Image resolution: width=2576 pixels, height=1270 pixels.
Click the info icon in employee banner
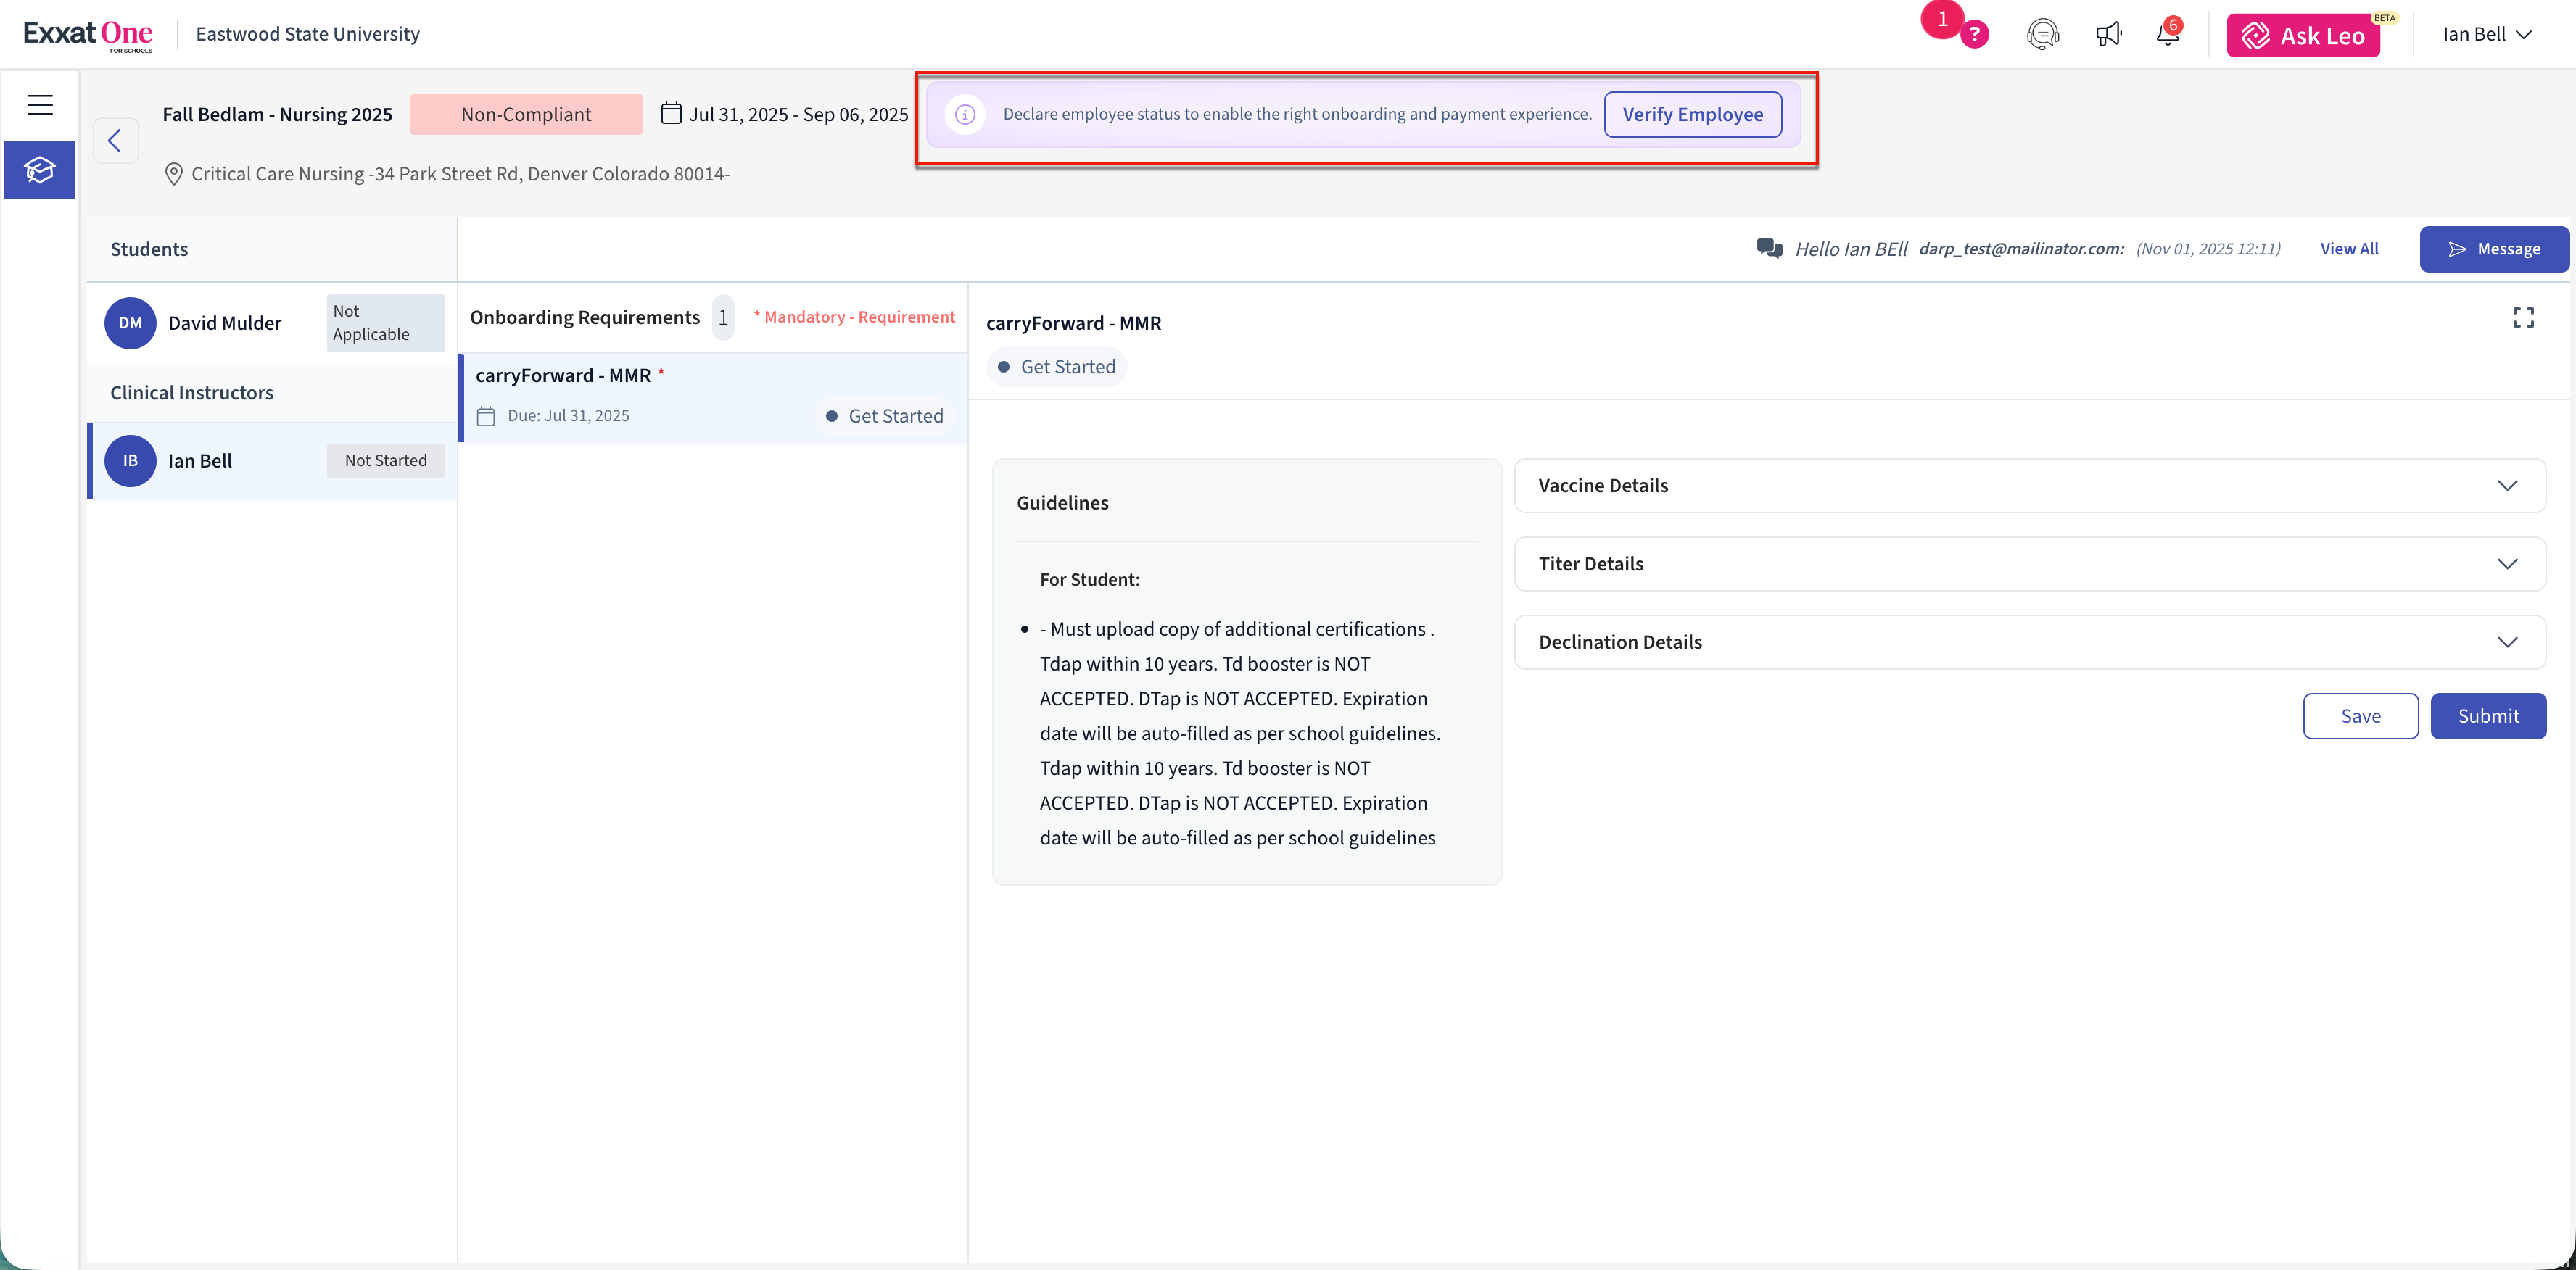pos(965,115)
